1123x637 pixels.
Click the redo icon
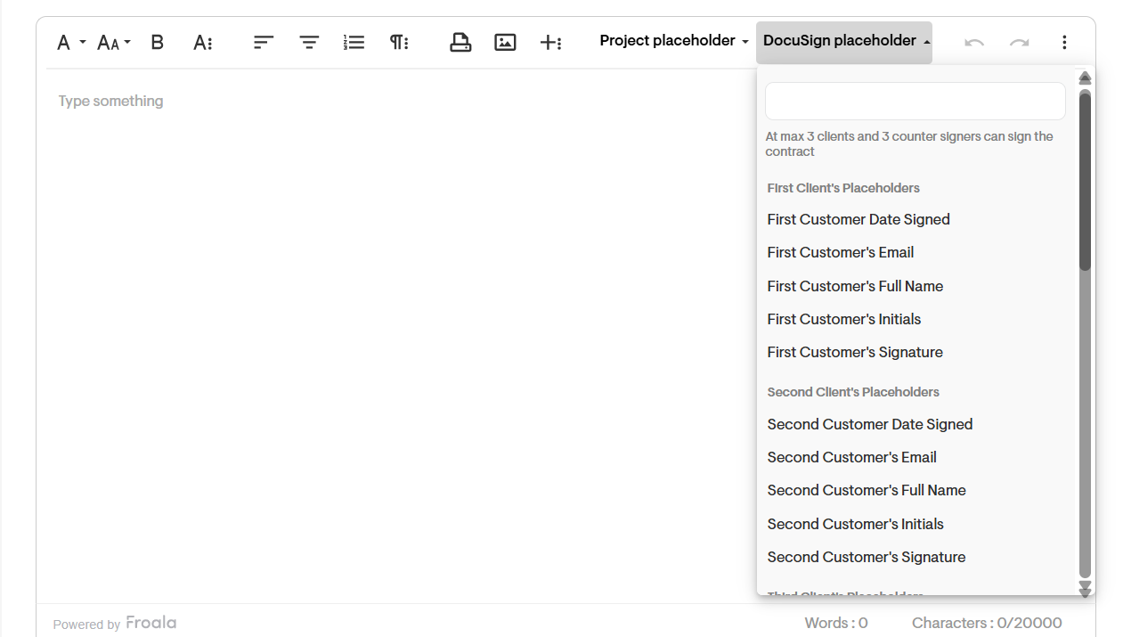(1020, 42)
